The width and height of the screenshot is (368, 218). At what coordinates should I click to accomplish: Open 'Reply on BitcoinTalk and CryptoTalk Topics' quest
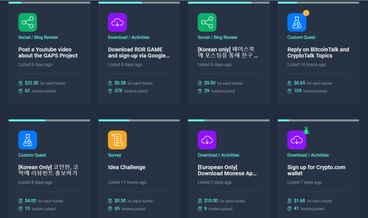[318, 52]
